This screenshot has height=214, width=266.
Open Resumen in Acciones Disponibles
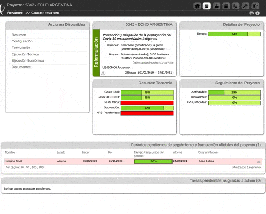[19, 35]
